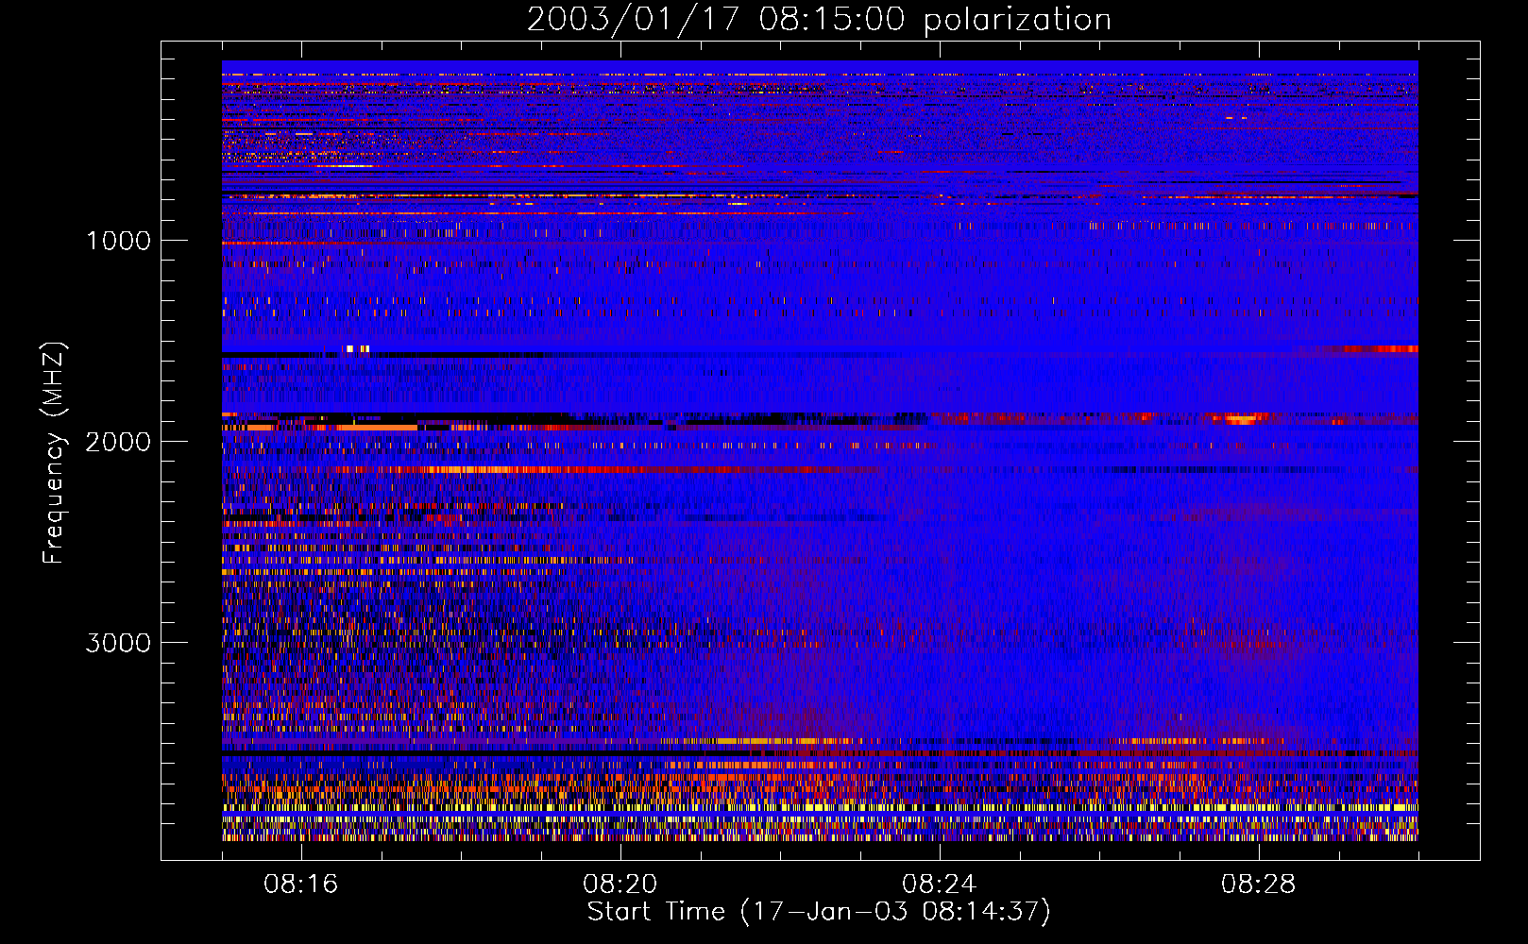Click the 08:16 time tick label
This screenshot has width=1528, height=944.
click(301, 885)
